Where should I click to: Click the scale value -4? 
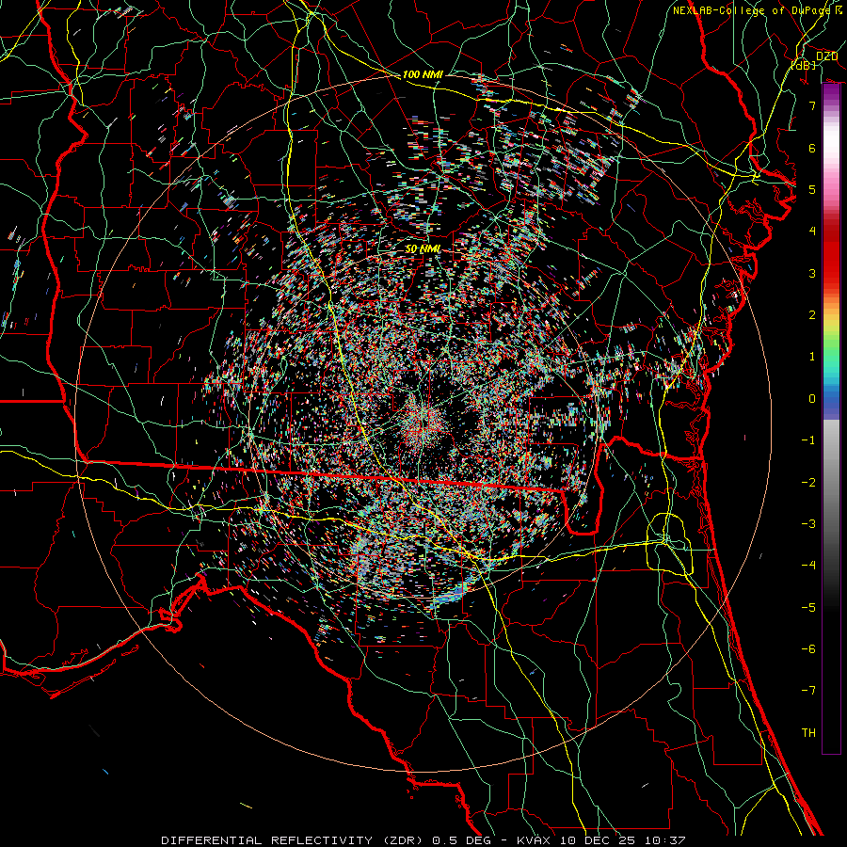coord(808,565)
